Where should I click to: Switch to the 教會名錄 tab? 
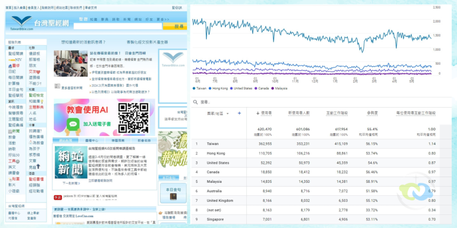point(143,140)
